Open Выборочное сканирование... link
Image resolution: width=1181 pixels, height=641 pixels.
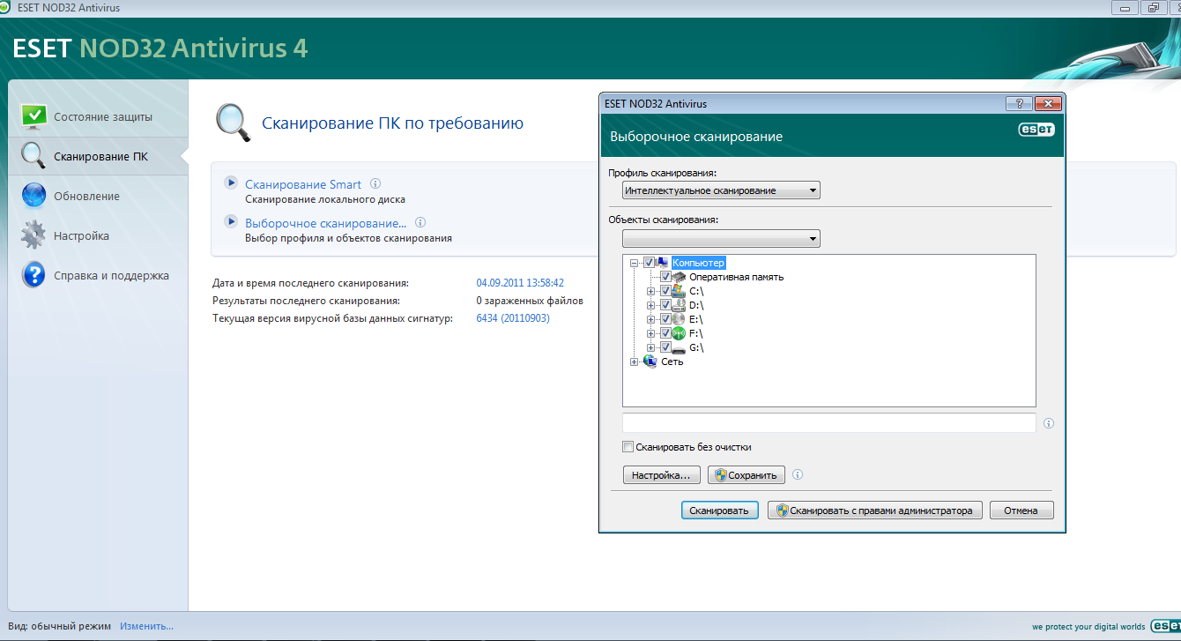pyautogui.click(x=326, y=223)
